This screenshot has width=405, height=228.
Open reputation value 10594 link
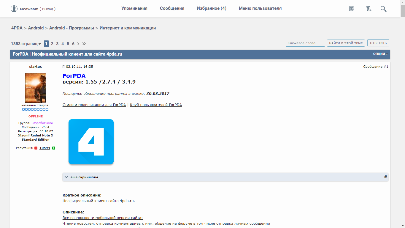pos(45,148)
